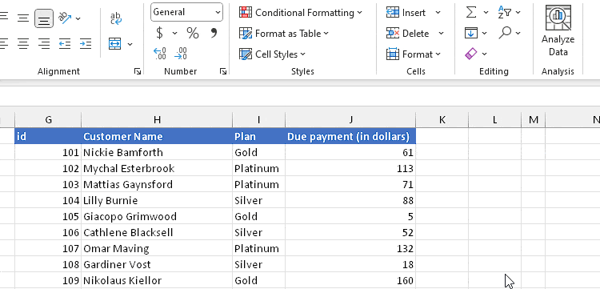Viewport: 600px width, 289px height.
Task: Open Alignment settings dialog launcher
Action: [x=138, y=71]
